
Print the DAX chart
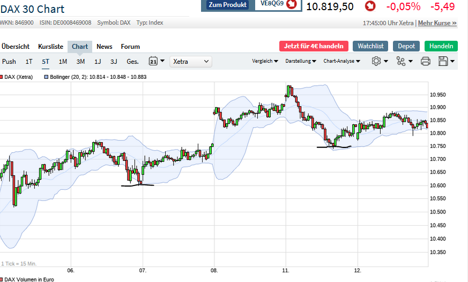click(x=426, y=61)
